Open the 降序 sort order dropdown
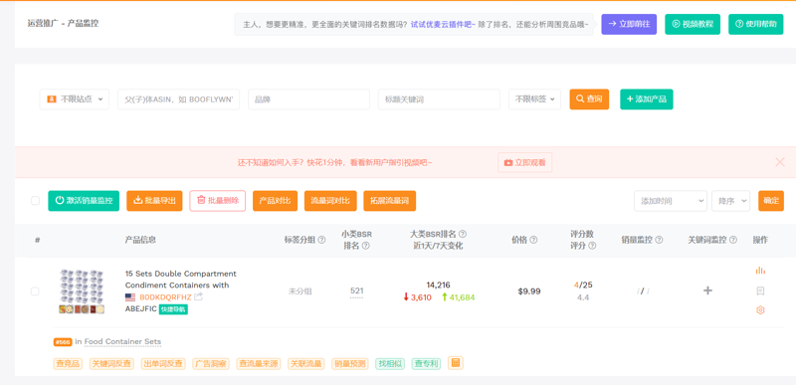Viewport: 796px width, 385px height. 731,201
